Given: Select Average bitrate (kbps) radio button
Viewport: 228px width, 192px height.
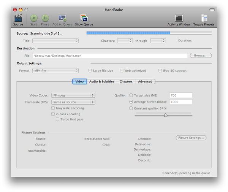Looking at the screenshot, I should [x=131, y=102].
